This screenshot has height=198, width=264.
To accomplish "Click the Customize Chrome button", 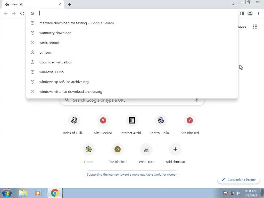I will point(238,180).
